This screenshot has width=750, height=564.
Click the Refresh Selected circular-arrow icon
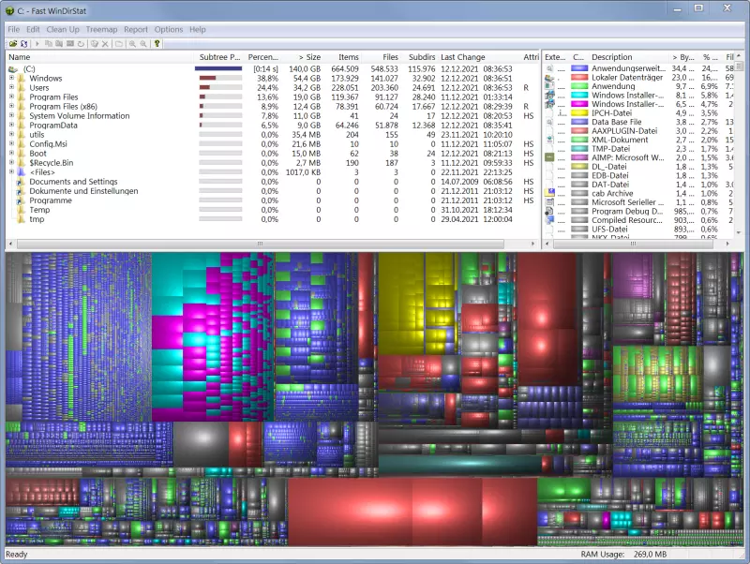coord(81,43)
